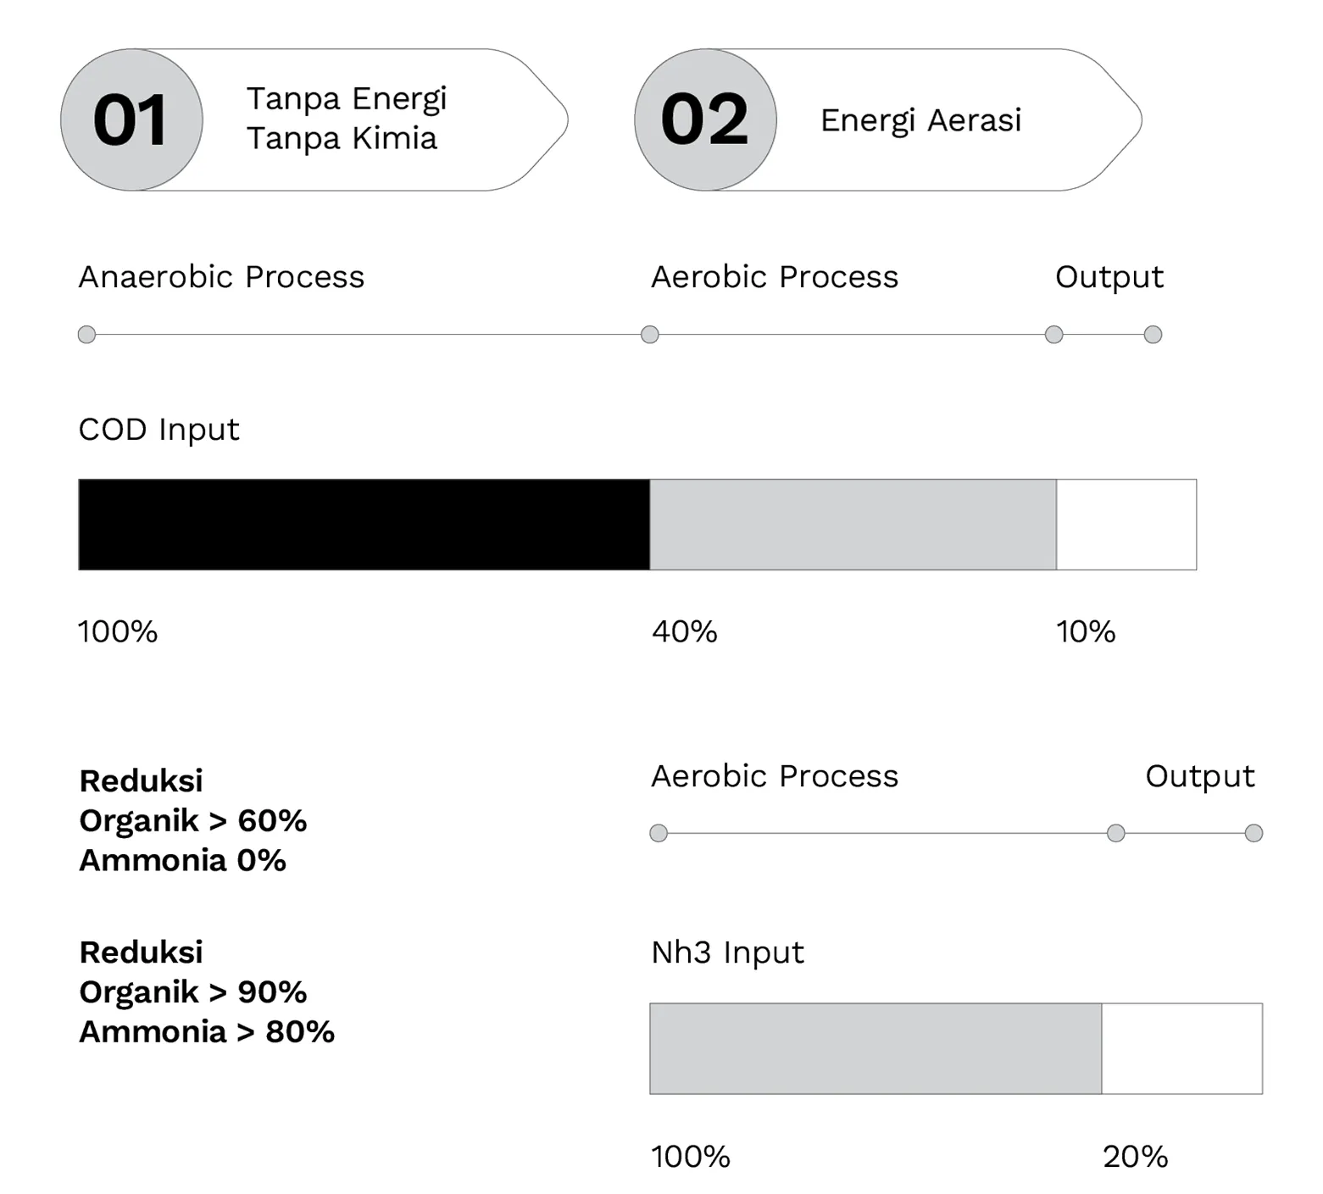The height and width of the screenshot is (1194, 1323).
Task: Click the white 10% COD bar segment
Action: (1126, 525)
